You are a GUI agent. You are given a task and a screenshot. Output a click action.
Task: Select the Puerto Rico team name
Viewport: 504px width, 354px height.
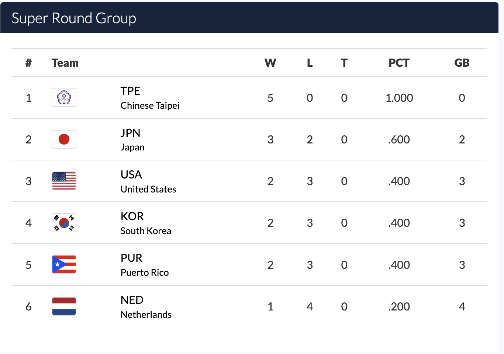coord(145,273)
